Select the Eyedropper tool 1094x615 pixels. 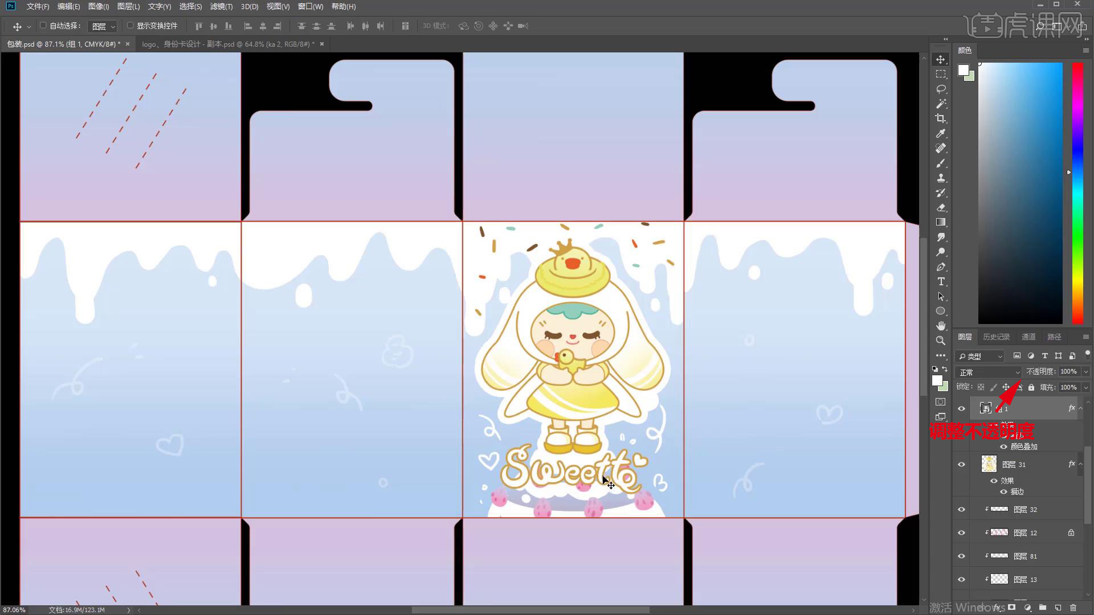click(941, 134)
